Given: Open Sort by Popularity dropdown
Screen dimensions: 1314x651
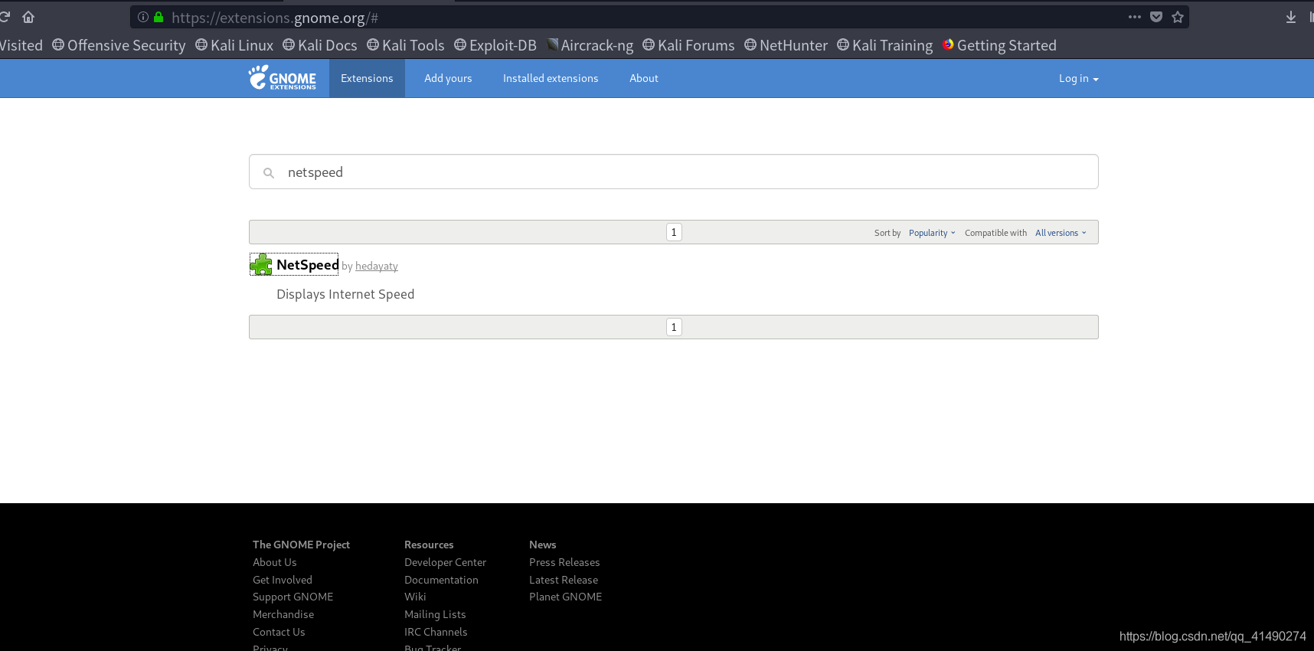Looking at the screenshot, I should [x=932, y=233].
